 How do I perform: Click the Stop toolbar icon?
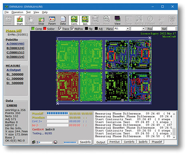coord(41,20)
